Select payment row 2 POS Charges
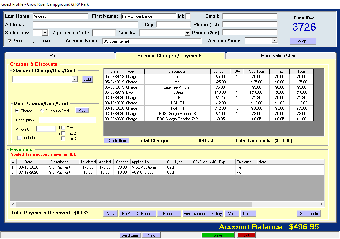Image resolution: width=340 pixels, height=239 pixels. point(167,173)
